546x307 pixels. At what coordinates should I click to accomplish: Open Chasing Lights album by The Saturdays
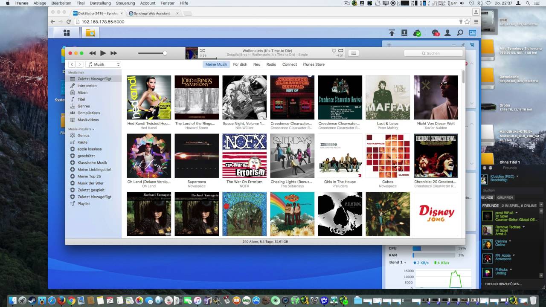(x=292, y=156)
